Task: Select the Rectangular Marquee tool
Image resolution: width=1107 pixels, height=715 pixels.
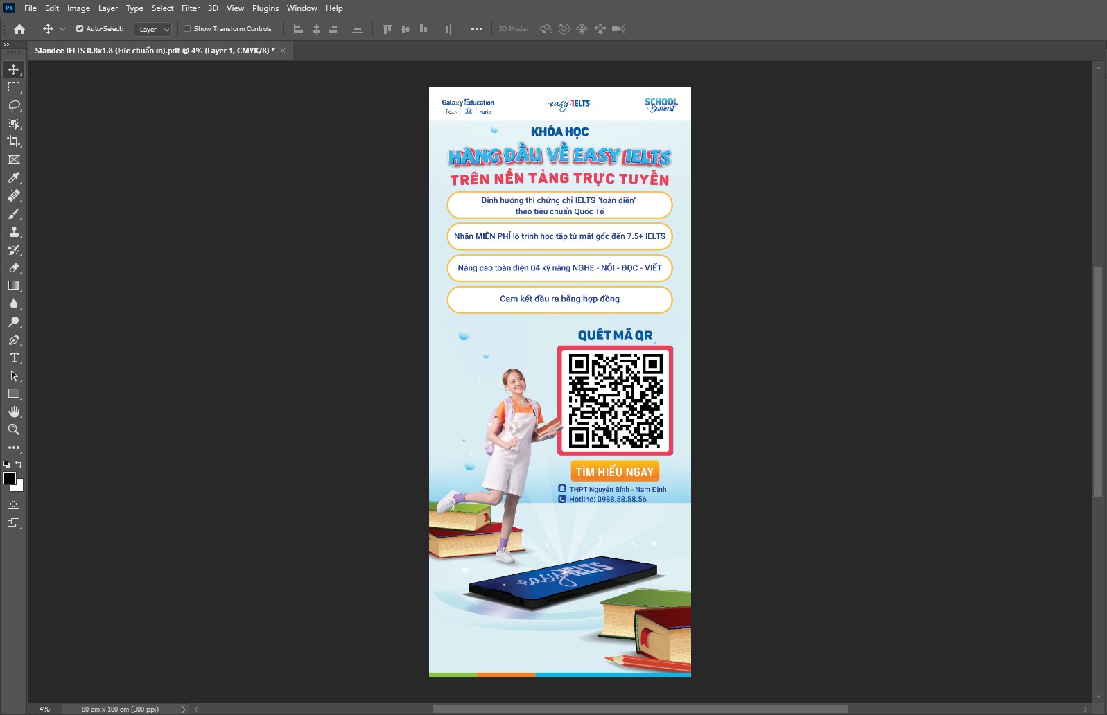Action: (14, 87)
